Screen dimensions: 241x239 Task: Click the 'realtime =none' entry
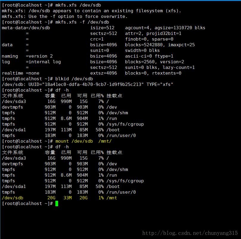[21, 73]
